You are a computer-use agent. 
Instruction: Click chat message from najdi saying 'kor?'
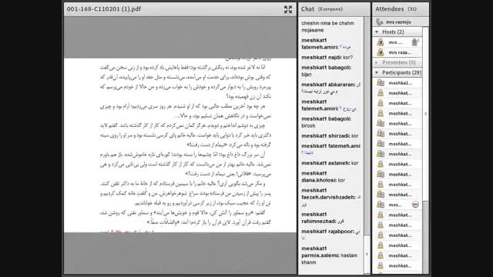327,58
